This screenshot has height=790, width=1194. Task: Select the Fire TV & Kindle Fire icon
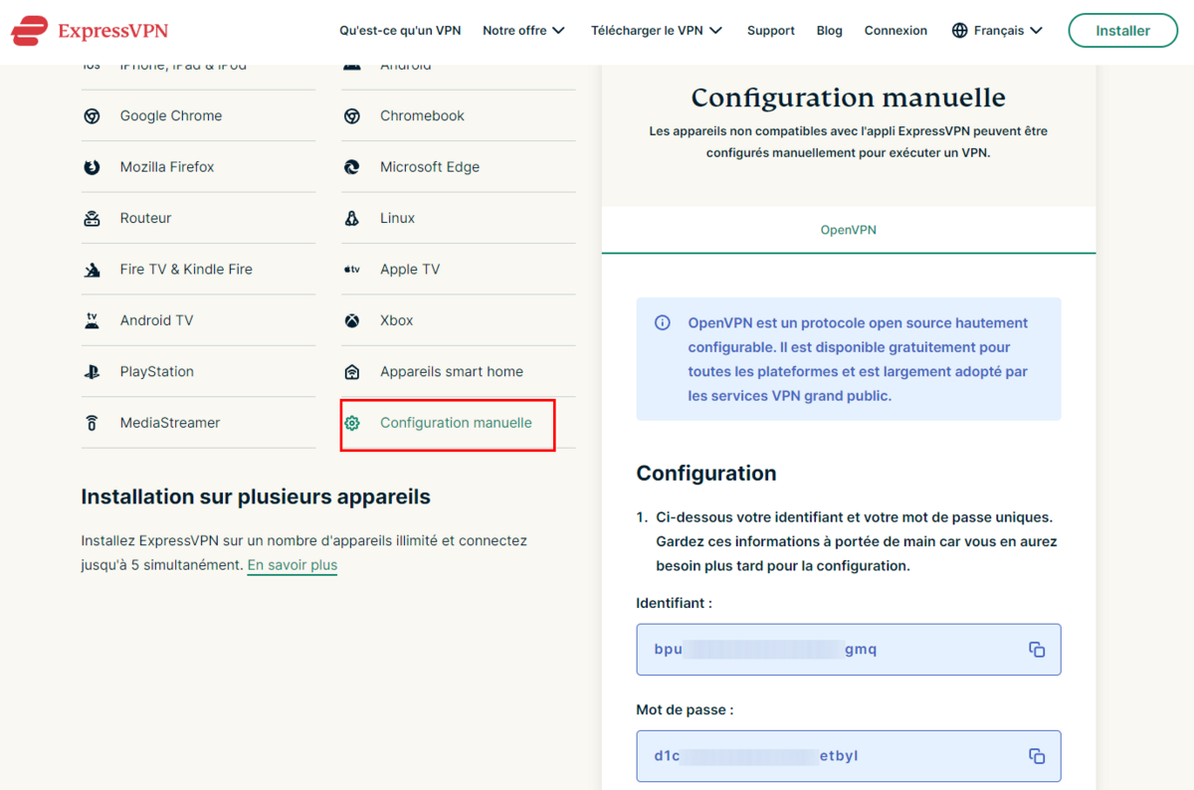tap(92, 270)
